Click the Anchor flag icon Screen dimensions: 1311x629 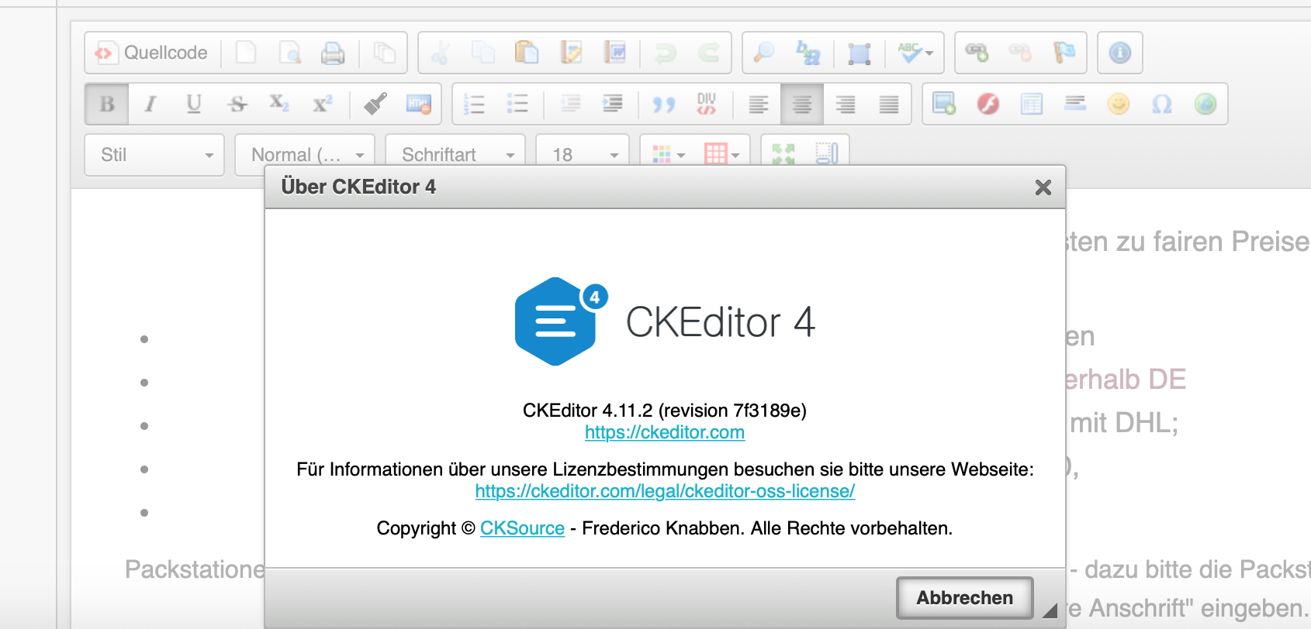coord(1064,53)
